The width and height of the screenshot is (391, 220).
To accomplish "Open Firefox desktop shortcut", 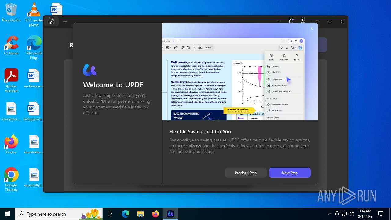I will (x=11, y=145).
